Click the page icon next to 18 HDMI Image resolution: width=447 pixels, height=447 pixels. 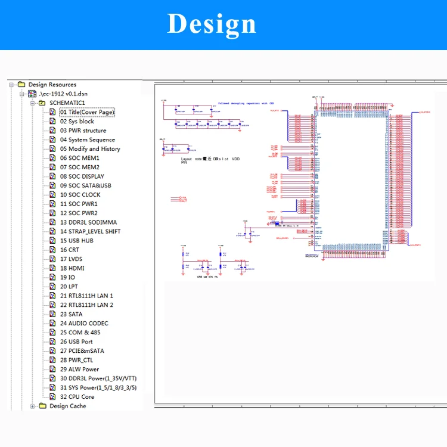pos(53,268)
